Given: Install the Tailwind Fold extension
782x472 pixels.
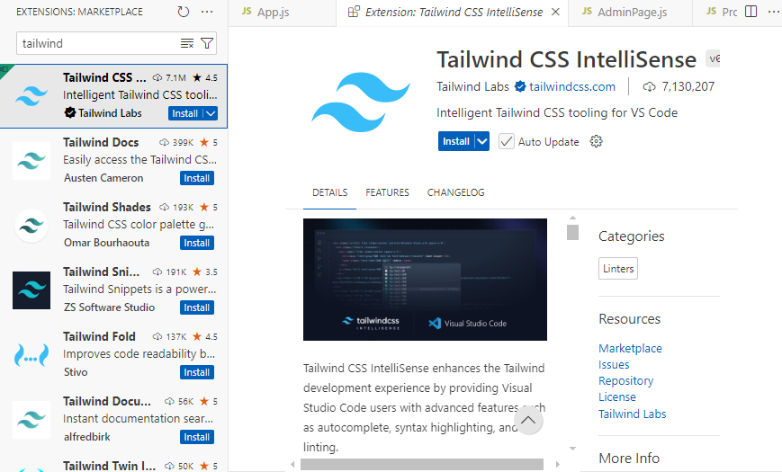Looking at the screenshot, I should point(197,373).
